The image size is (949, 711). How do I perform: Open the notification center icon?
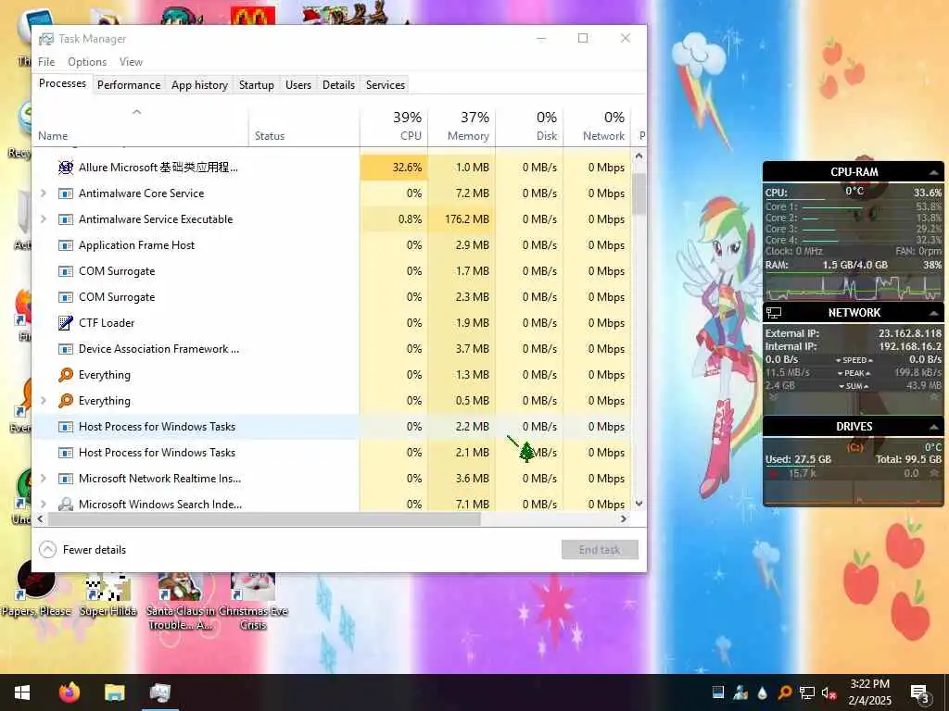coord(919,693)
